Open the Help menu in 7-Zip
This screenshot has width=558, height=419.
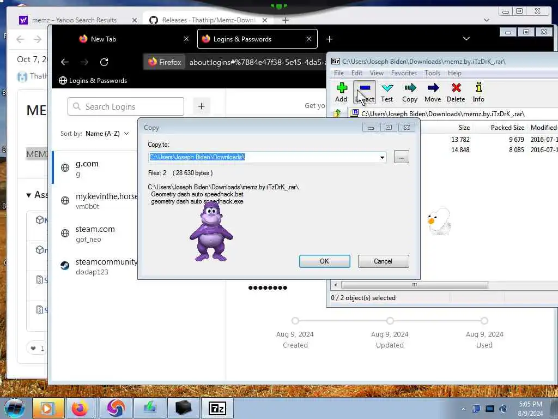coord(454,73)
